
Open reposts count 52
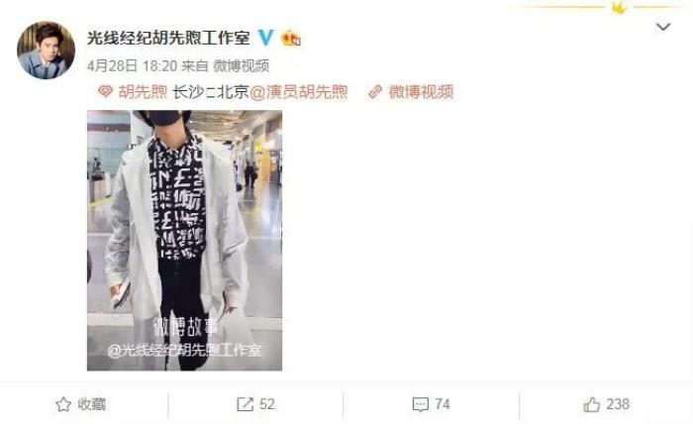[267, 404]
